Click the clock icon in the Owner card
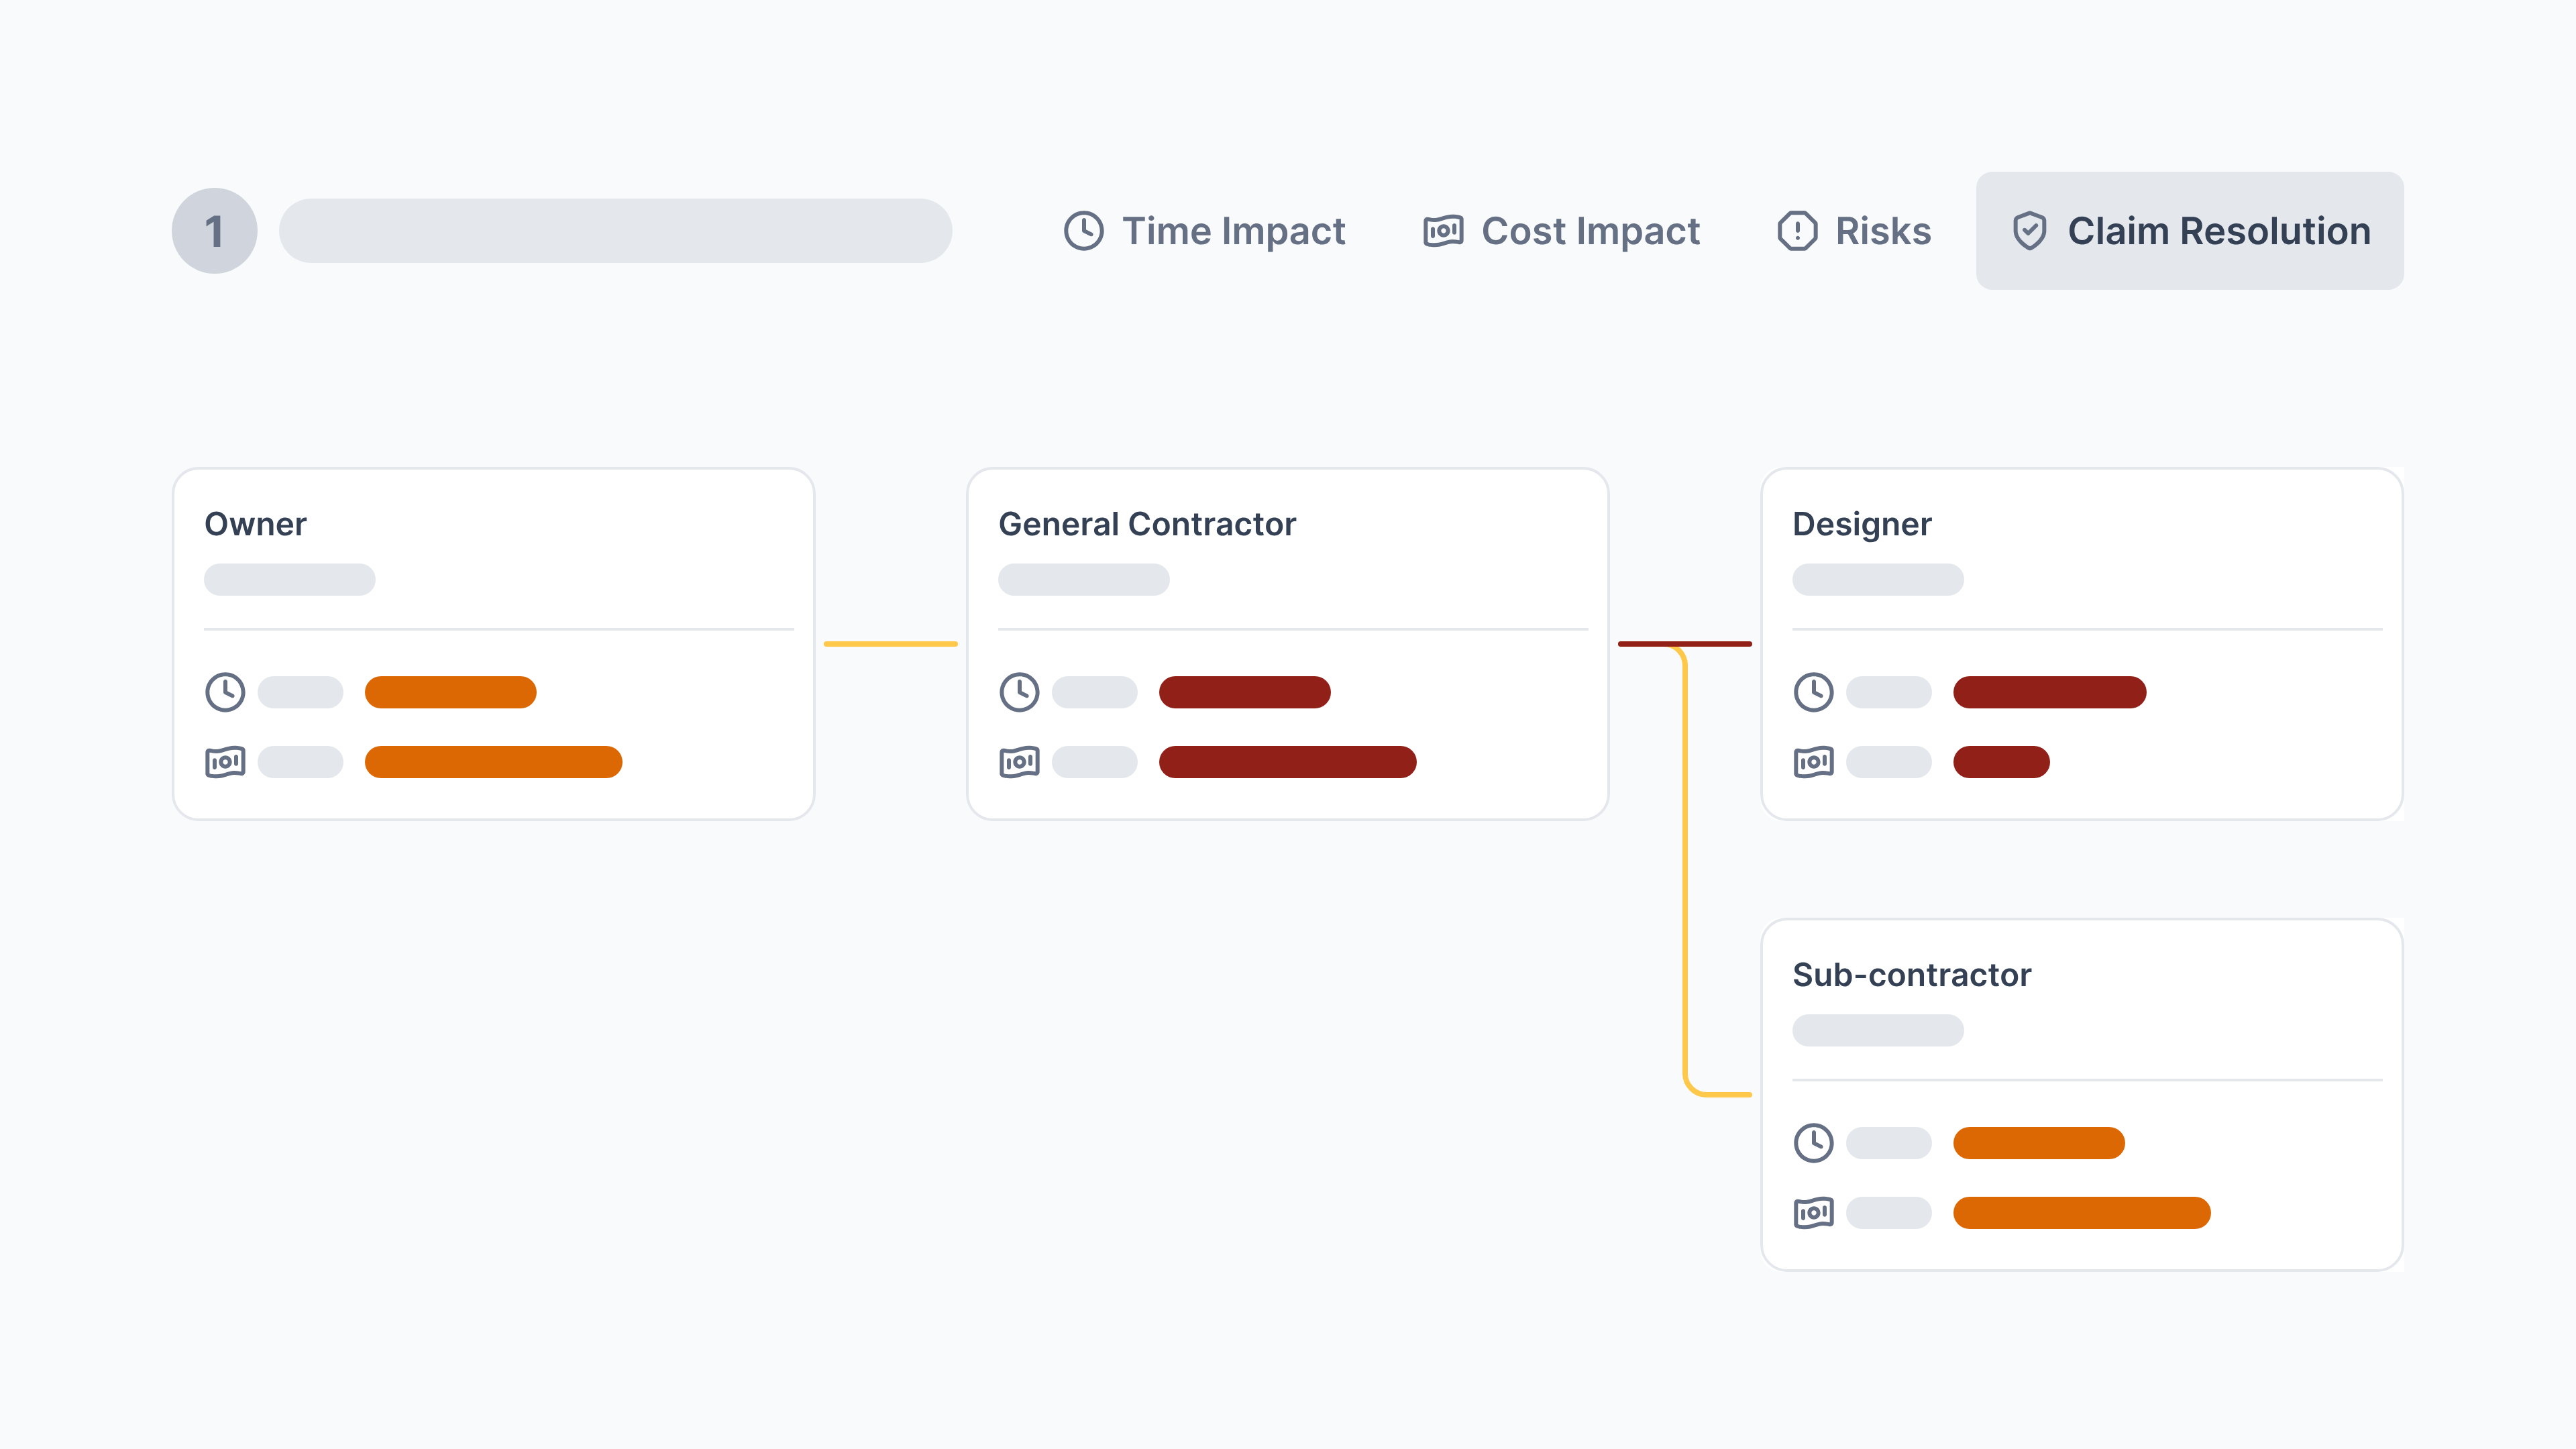This screenshot has height=1449, width=2576. pos(225,692)
